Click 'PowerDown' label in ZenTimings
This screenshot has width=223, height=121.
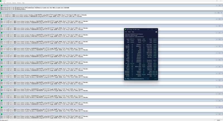point(138,75)
